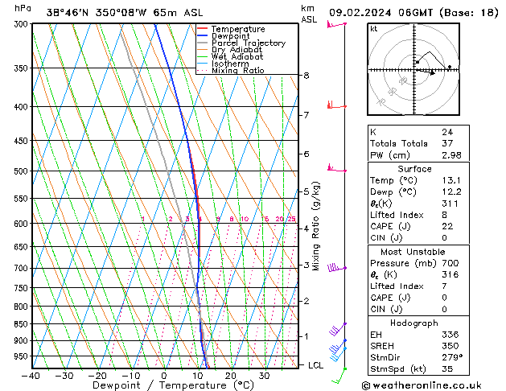Screen dimensions: 506x391
Task: Click the wind barb at 300 hPa
Action: 336,24
